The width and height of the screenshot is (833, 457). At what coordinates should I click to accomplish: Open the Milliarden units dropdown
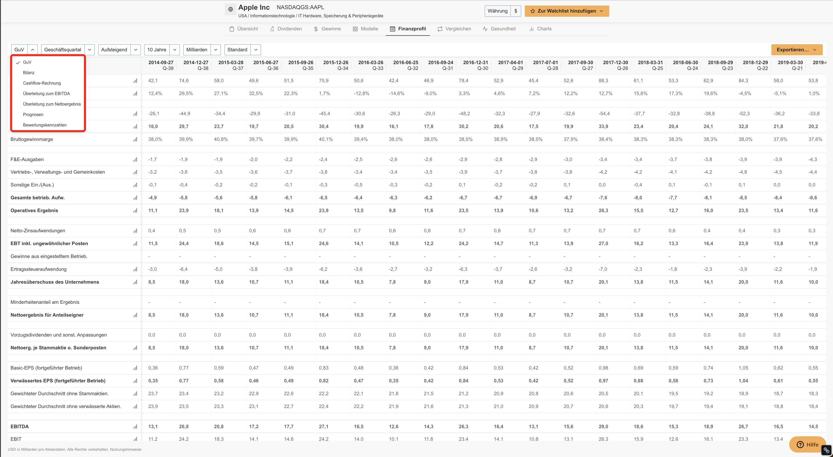coord(202,50)
